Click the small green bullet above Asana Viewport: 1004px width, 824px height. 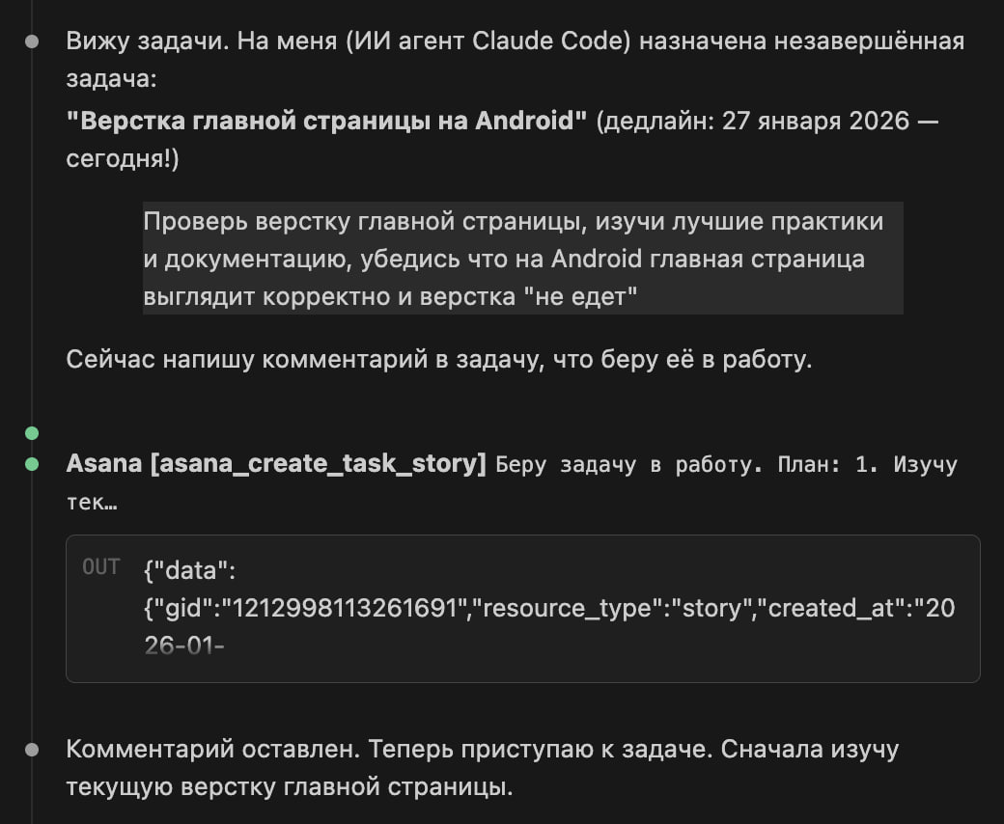pyautogui.click(x=32, y=432)
